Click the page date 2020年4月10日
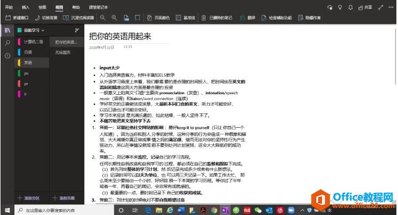398x215 pixels. [102, 47]
